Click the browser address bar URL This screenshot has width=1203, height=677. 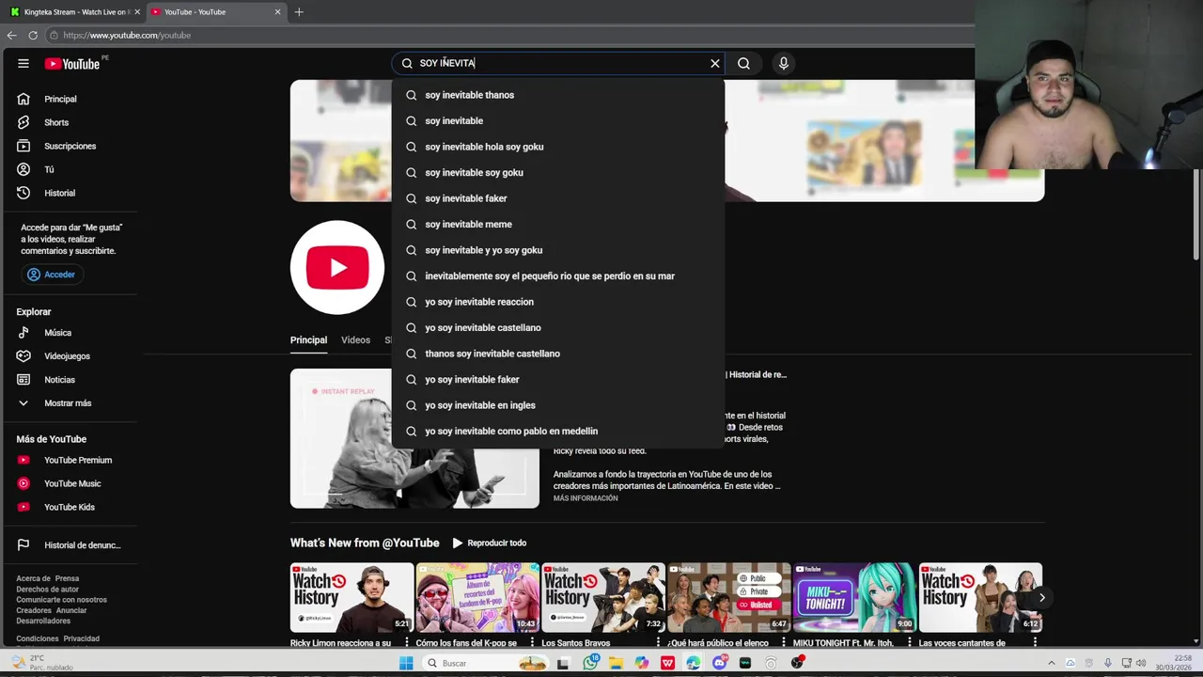pyautogui.click(x=127, y=36)
